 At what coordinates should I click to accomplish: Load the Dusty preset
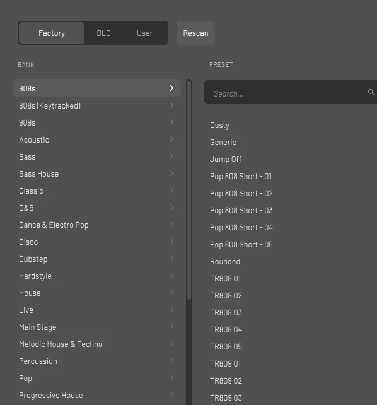click(x=219, y=126)
